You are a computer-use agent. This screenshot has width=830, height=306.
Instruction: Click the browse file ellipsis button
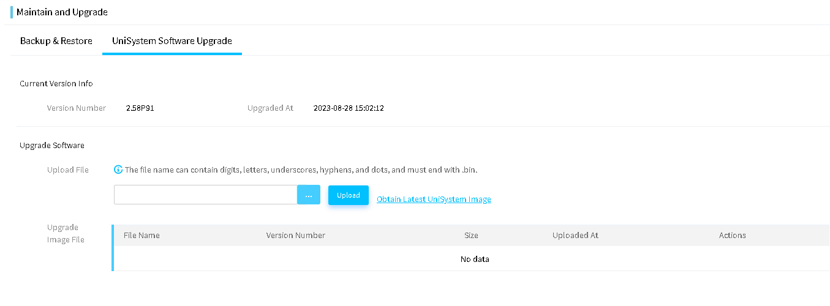click(309, 195)
